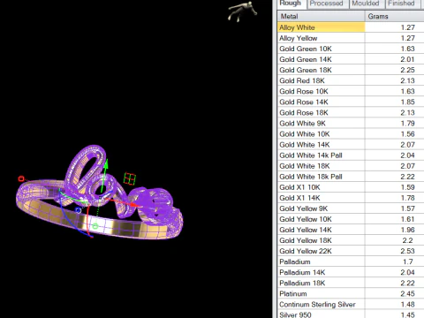Switch to the Rough tab
Image resolution: width=424 pixels, height=318 pixels.
point(291,4)
